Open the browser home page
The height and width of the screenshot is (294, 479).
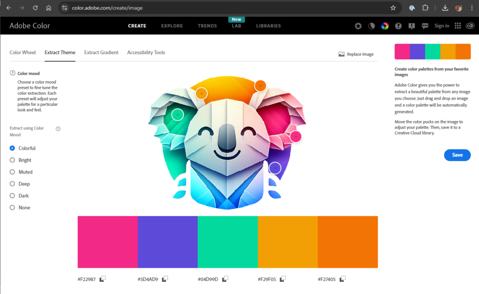pyautogui.click(x=49, y=8)
